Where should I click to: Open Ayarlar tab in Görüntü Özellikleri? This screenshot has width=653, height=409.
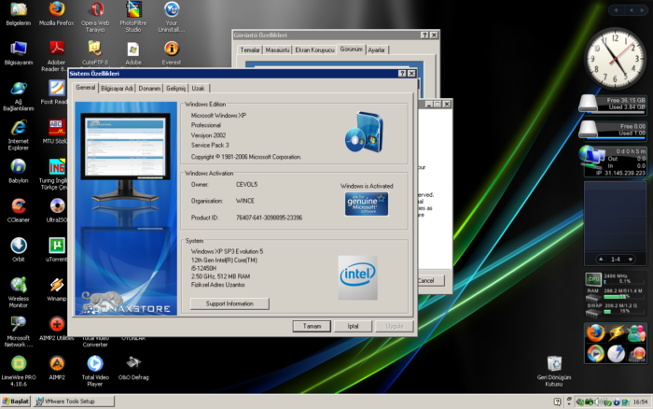click(x=377, y=50)
